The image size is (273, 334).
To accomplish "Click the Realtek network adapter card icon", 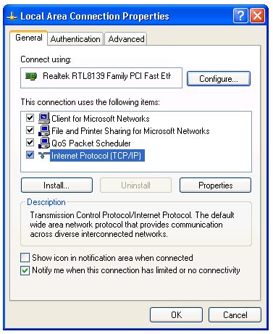I will pyautogui.click(x=31, y=76).
